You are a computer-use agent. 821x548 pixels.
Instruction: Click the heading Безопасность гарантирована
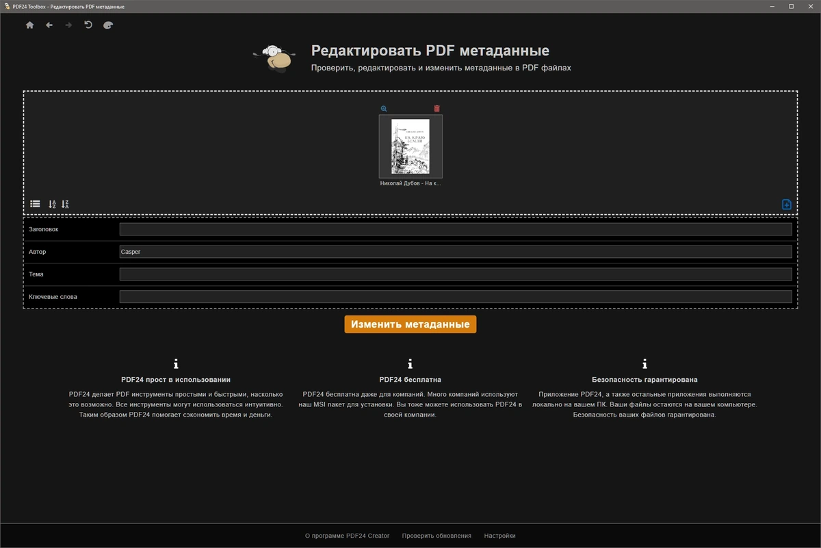(644, 380)
